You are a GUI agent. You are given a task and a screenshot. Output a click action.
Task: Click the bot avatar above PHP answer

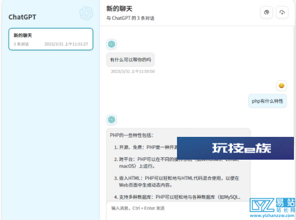click(x=111, y=120)
